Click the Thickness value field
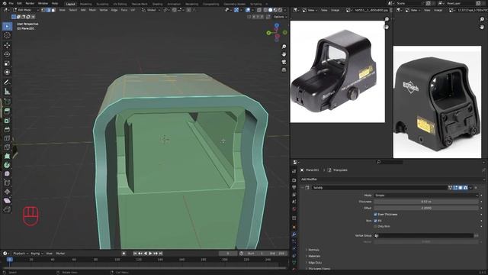 click(x=426, y=202)
